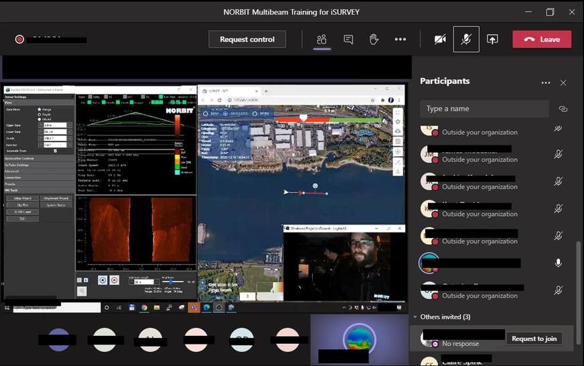Click the center-on-vessel target icon on the map toolbar

(398, 151)
